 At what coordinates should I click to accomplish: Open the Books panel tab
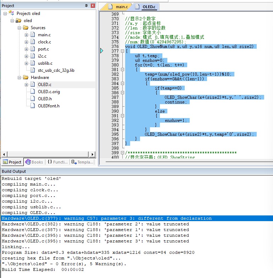click(34, 162)
